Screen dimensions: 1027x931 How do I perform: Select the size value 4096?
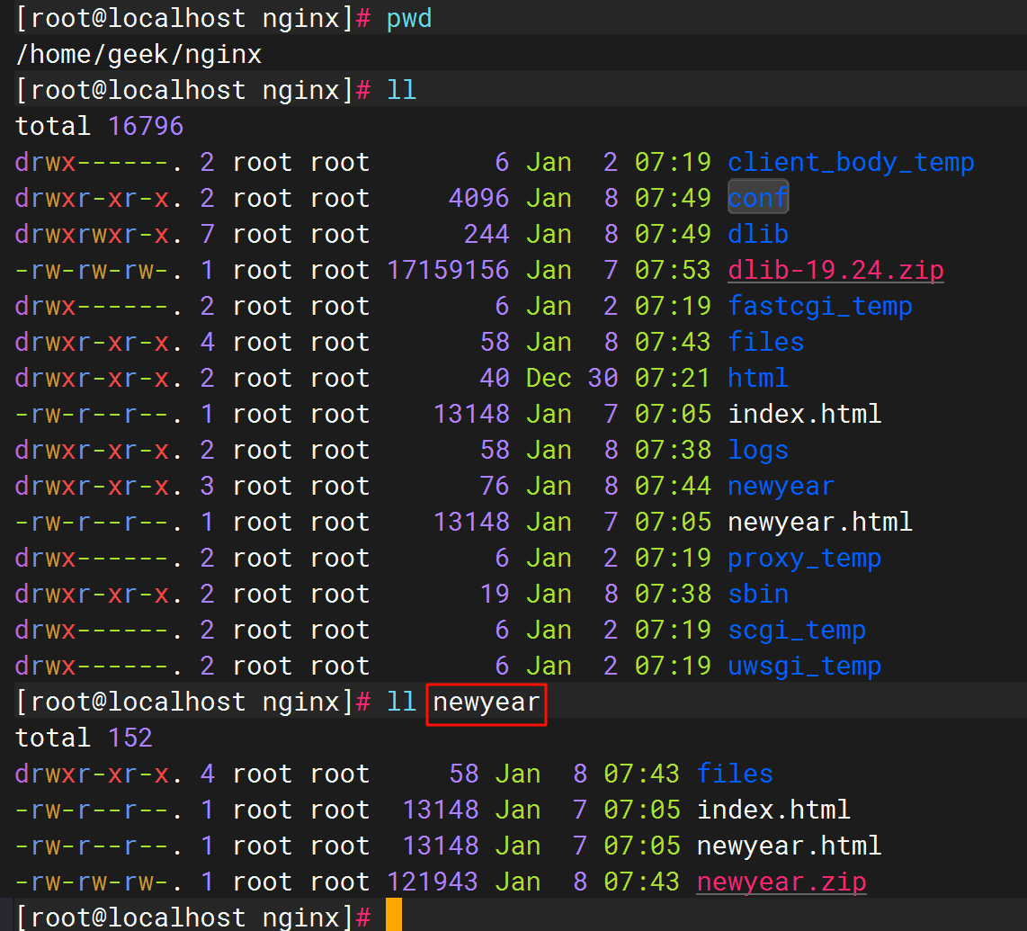click(x=478, y=198)
